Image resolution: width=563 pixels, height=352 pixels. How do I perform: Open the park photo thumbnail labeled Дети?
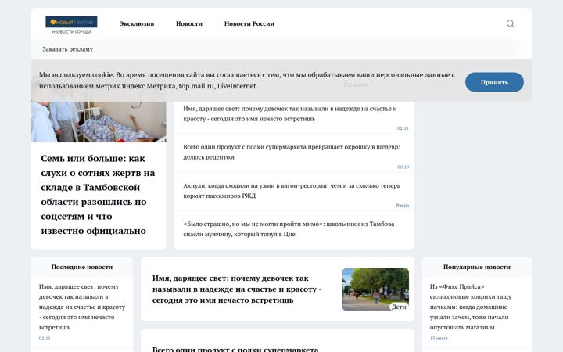point(375,289)
